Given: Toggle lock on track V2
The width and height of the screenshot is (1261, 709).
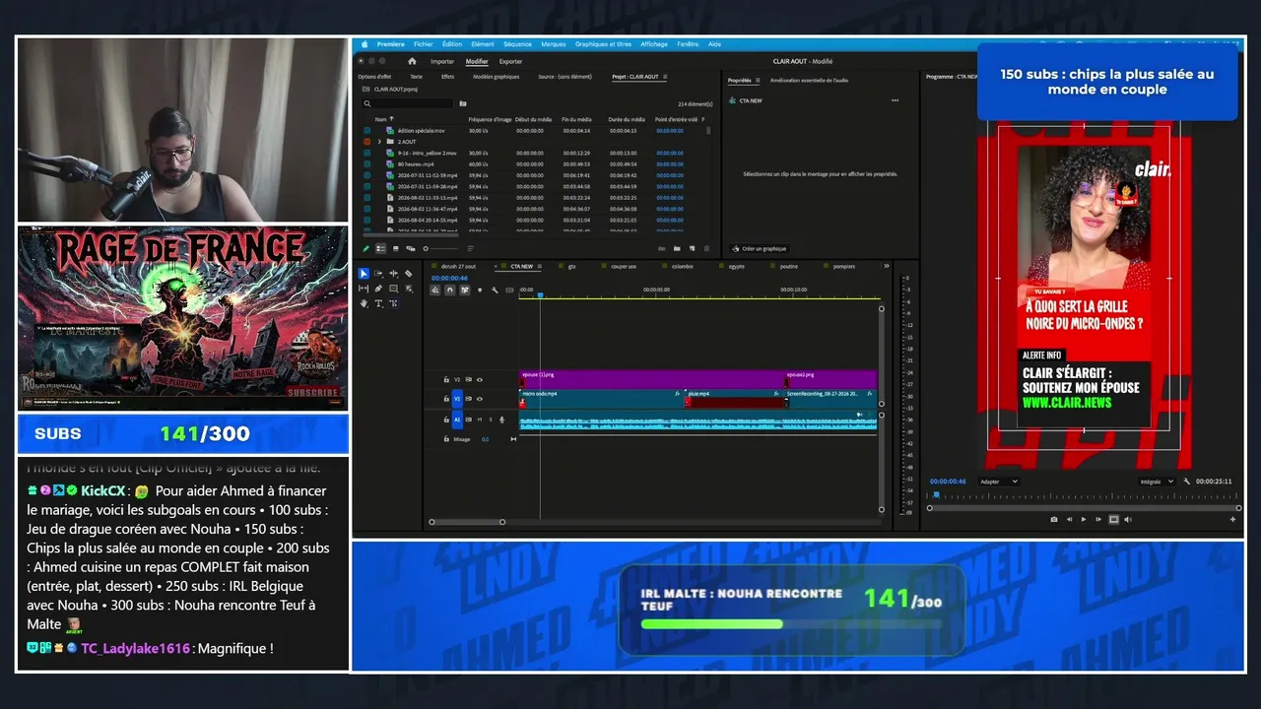Looking at the screenshot, I should point(446,379).
